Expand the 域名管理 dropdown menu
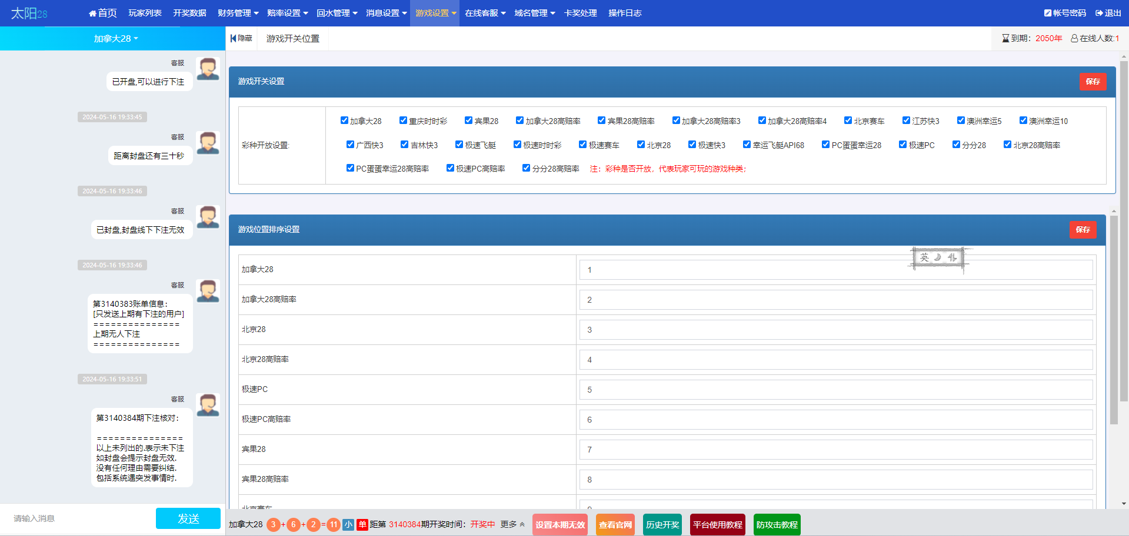Screen dimensions: 1129x536 click(534, 13)
